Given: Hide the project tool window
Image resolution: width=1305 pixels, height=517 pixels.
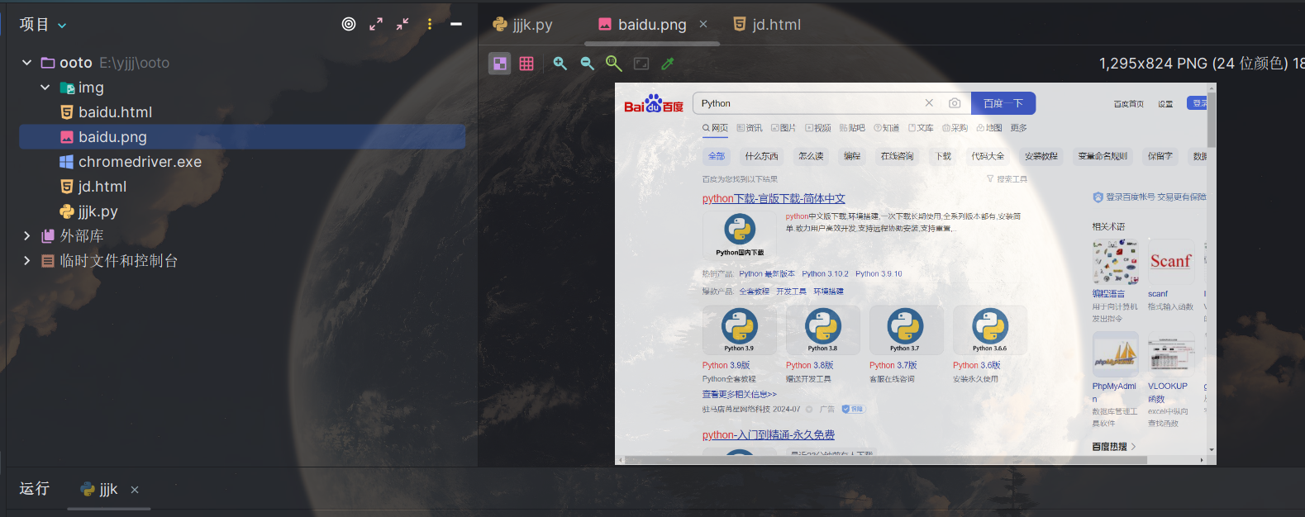Looking at the screenshot, I should pyautogui.click(x=455, y=24).
